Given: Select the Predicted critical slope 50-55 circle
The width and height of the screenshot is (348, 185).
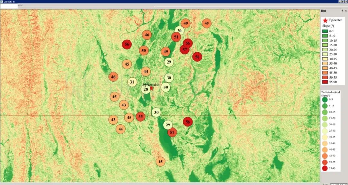Looking at the screenshot, I should point(324,162).
